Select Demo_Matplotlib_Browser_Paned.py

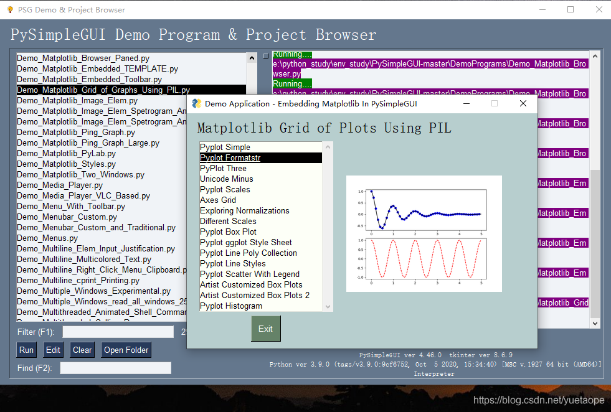(x=131, y=58)
